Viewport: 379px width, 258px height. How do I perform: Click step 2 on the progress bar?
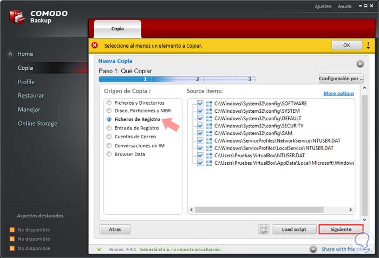(197, 79)
